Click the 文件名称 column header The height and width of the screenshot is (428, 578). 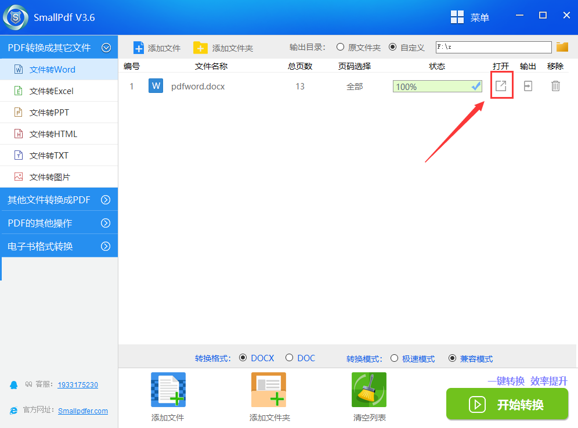[x=211, y=66]
